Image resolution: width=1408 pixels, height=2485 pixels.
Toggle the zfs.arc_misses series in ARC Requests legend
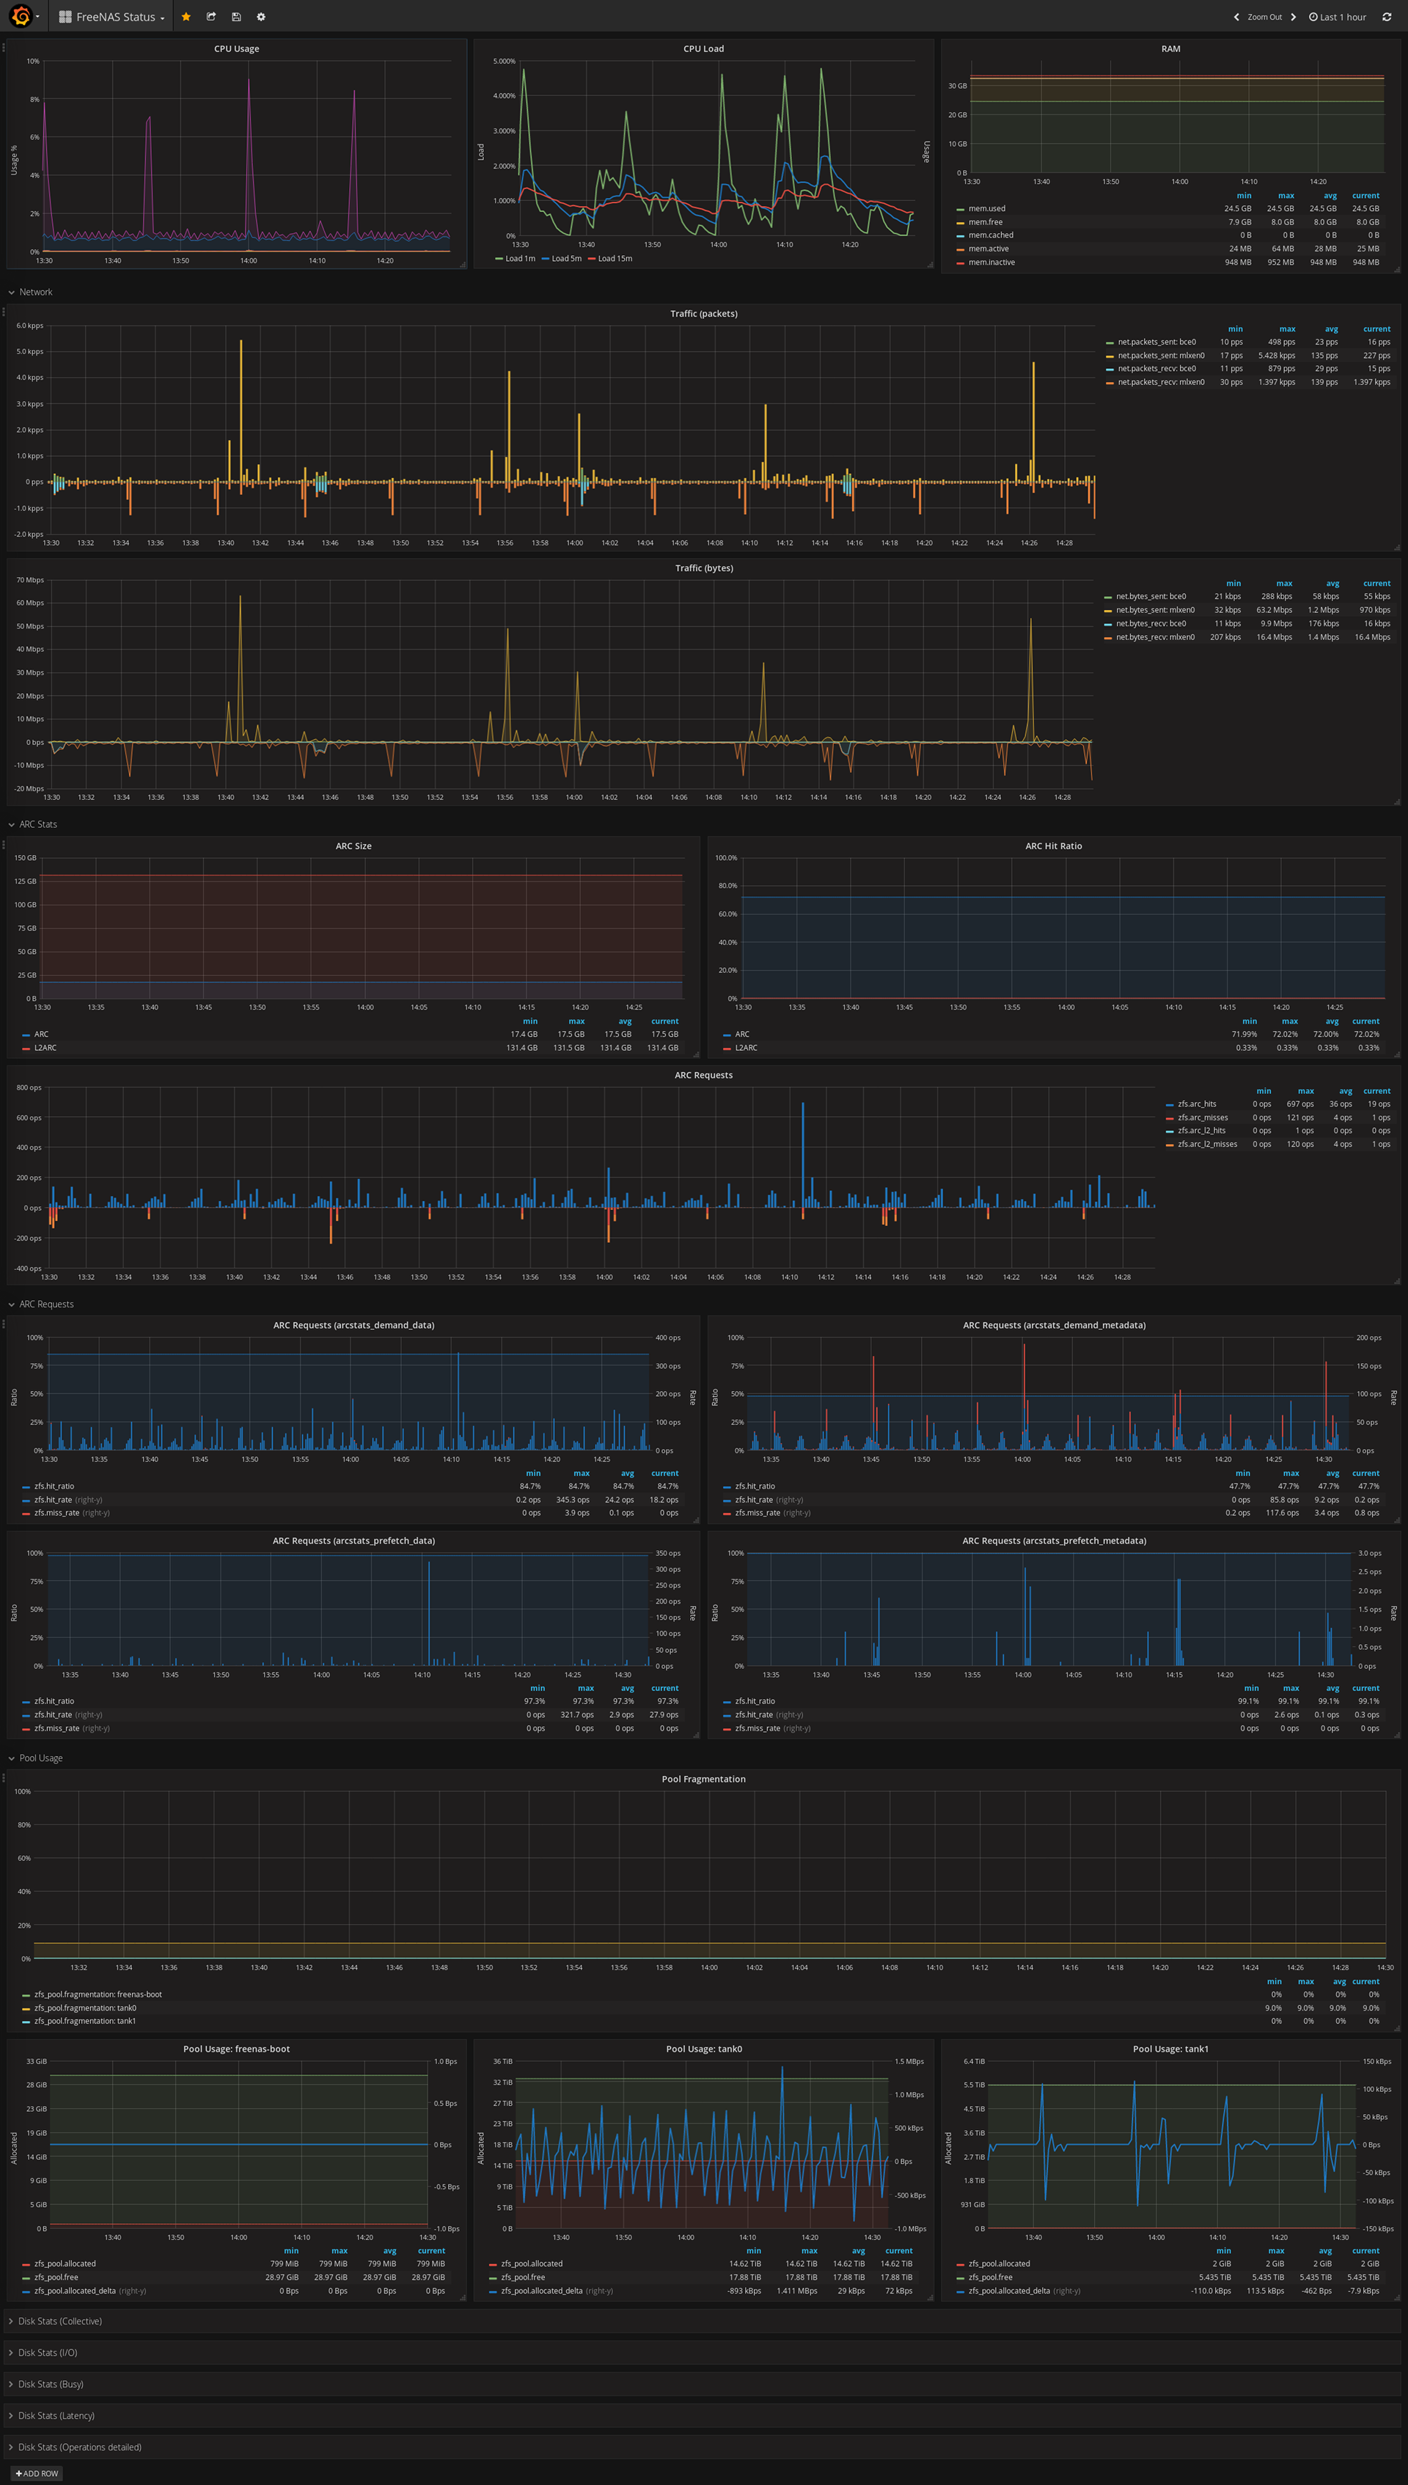(x=1202, y=1117)
